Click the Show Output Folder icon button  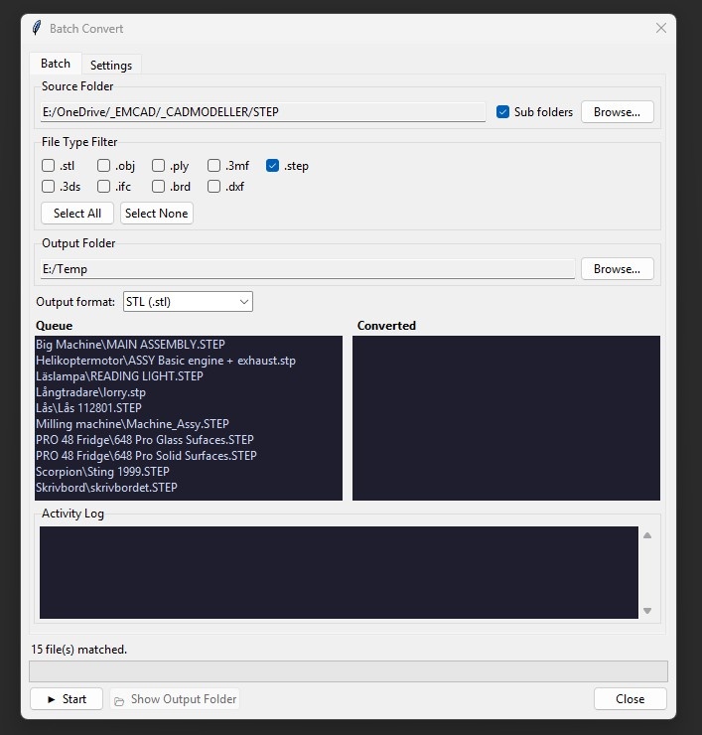(175, 699)
